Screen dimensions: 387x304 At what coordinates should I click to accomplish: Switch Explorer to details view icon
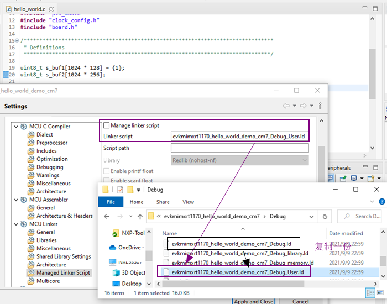point(370,293)
